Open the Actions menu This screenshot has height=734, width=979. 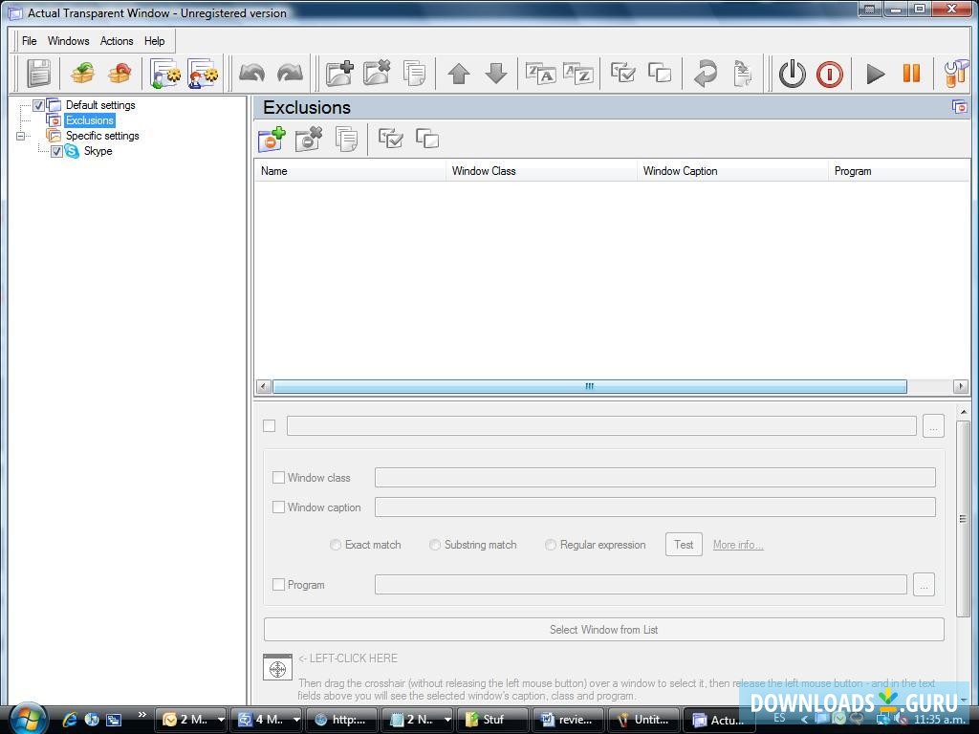tap(117, 41)
